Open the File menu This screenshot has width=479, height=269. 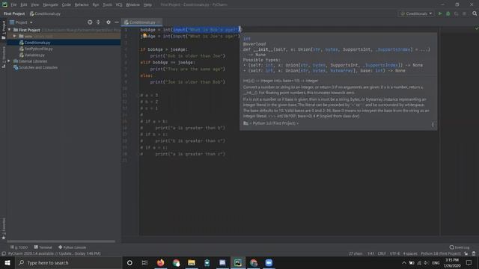[13, 4]
